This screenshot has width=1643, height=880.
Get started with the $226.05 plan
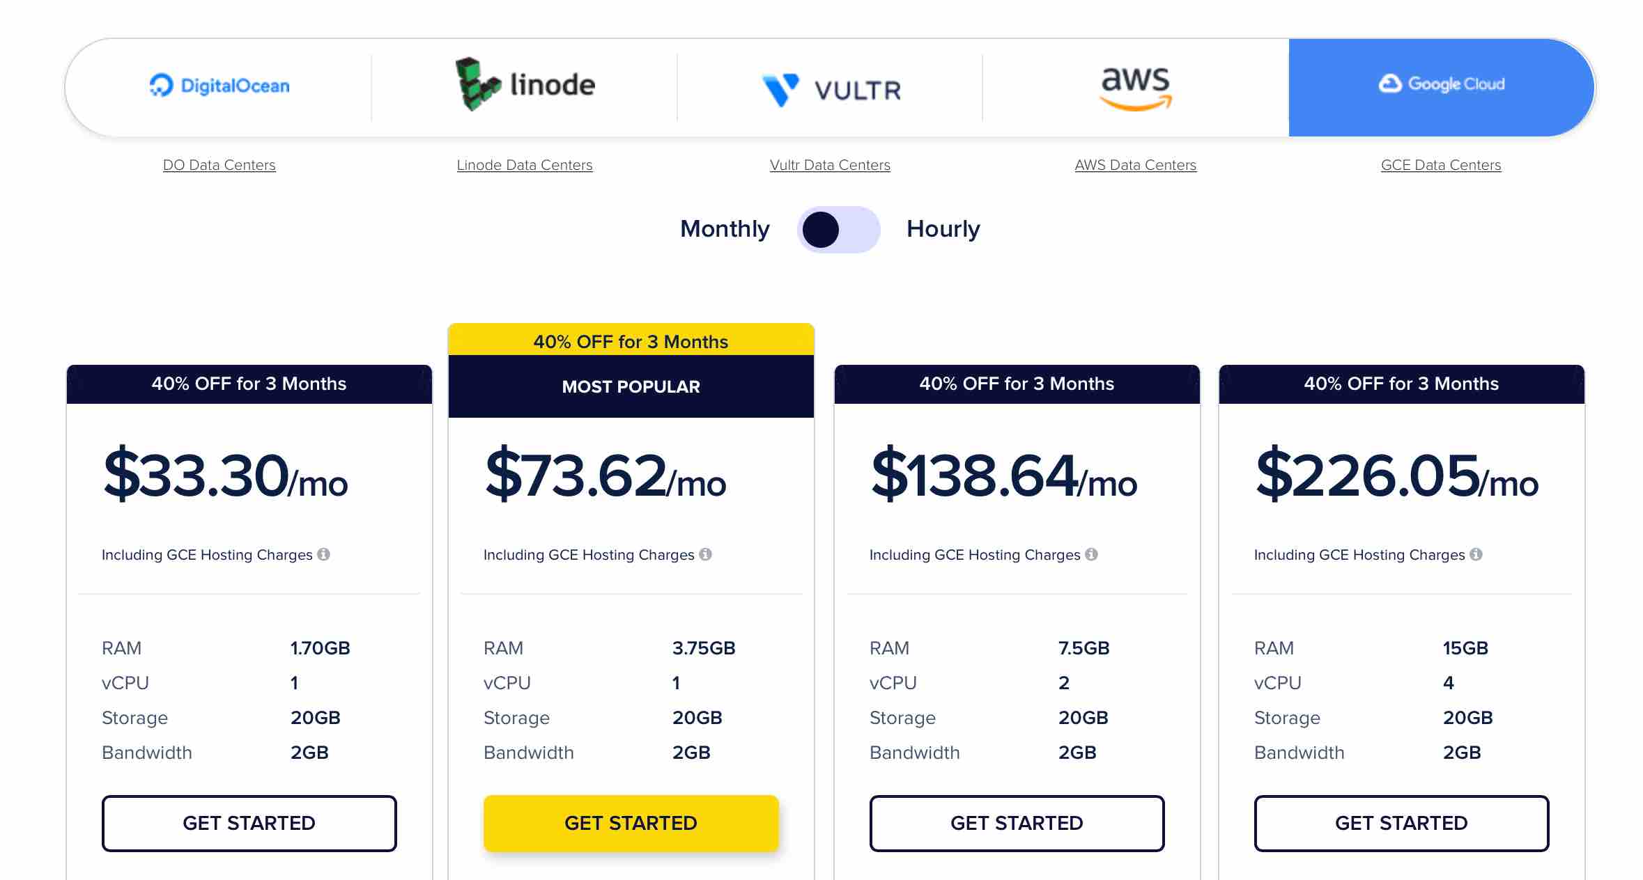(x=1402, y=823)
